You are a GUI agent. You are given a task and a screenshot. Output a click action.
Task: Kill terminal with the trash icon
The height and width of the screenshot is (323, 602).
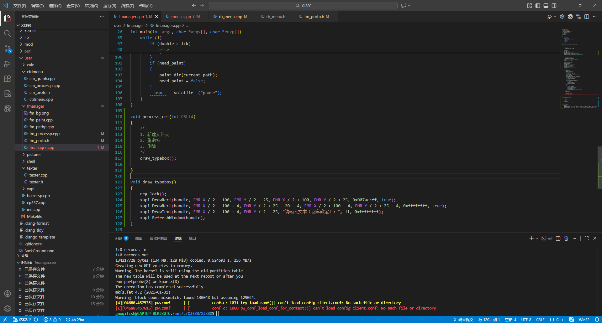coord(566,238)
